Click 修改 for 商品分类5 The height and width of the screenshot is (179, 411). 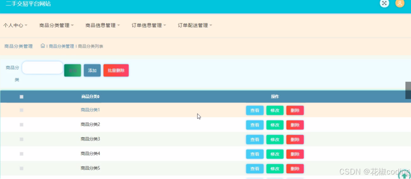click(275, 169)
